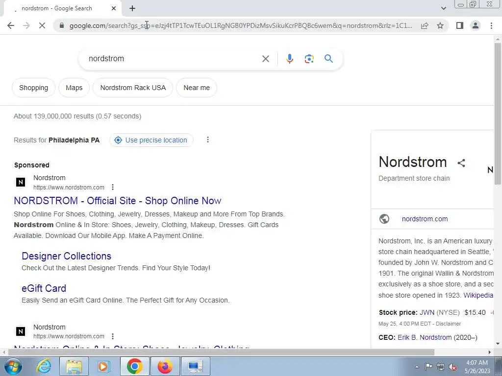This screenshot has height=376, width=502.
Task: Click the horizontal scrollbar right arrow
Action: [490, 352]
